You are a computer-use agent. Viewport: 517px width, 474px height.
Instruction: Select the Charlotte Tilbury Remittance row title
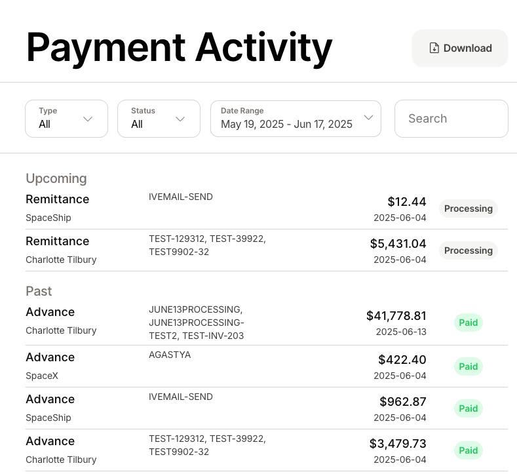[58, 241]
